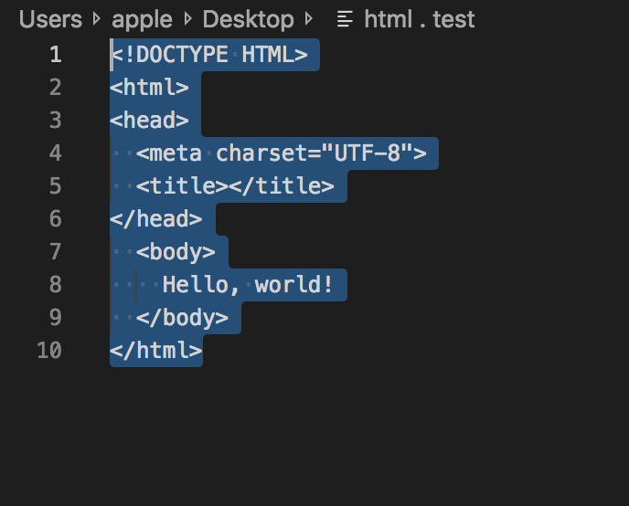Place cursor inside the meta charset tag

tap(282, 153)
